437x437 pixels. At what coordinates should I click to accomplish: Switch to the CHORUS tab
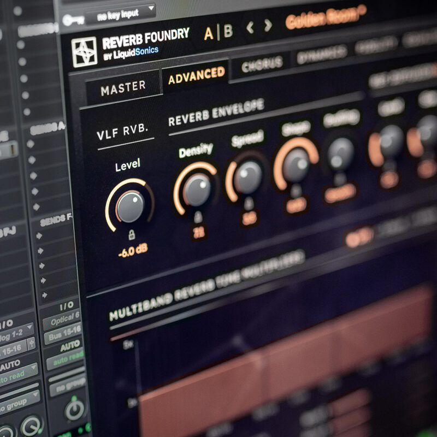[262, 64]
